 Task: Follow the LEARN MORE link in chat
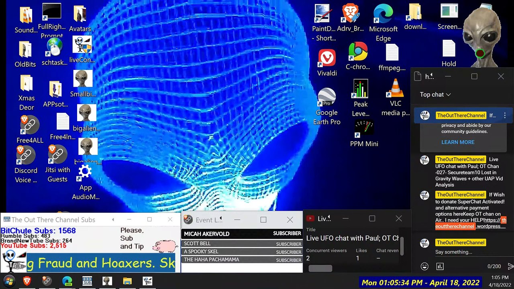(458, 142)
